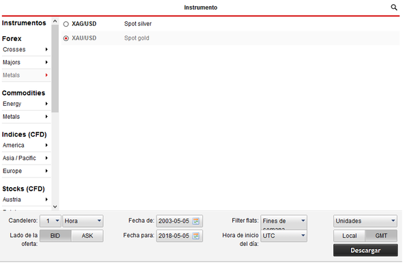Click the instruments list scroll down arrow

click(x=55, y=207)
